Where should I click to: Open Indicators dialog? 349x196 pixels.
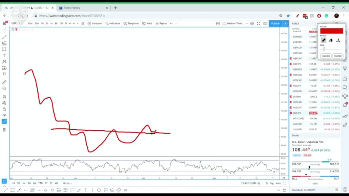pyautogui.click(x=112, y=23)
